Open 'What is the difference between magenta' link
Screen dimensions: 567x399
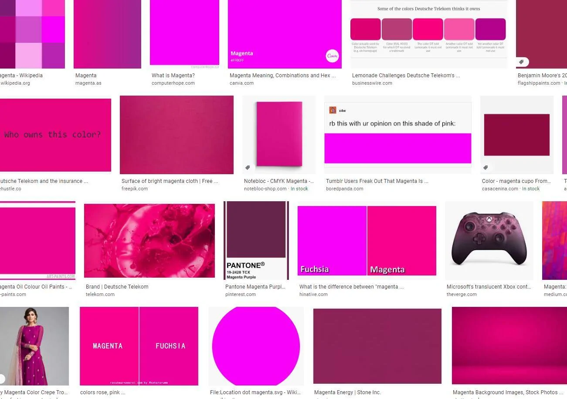pos(351,287)
